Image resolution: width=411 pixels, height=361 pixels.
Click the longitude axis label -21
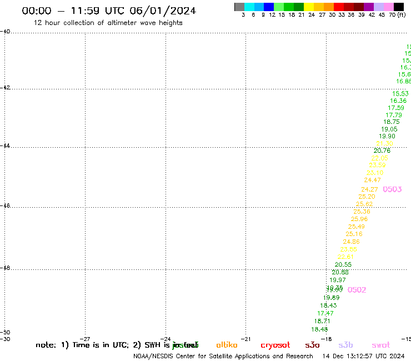click(245, 339)
